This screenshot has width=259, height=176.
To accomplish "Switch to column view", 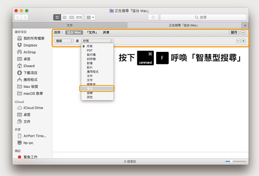I will tap(72, 17).
